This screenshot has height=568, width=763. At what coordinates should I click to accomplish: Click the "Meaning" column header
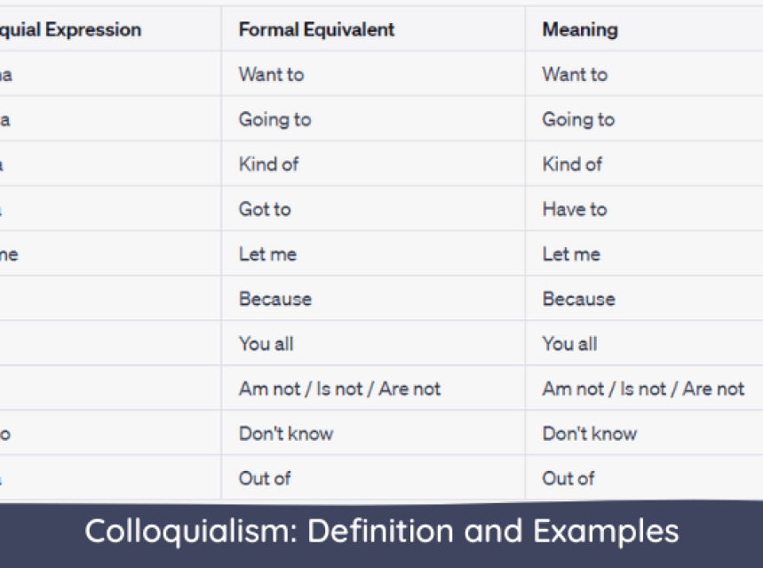(x=580, y=29)
